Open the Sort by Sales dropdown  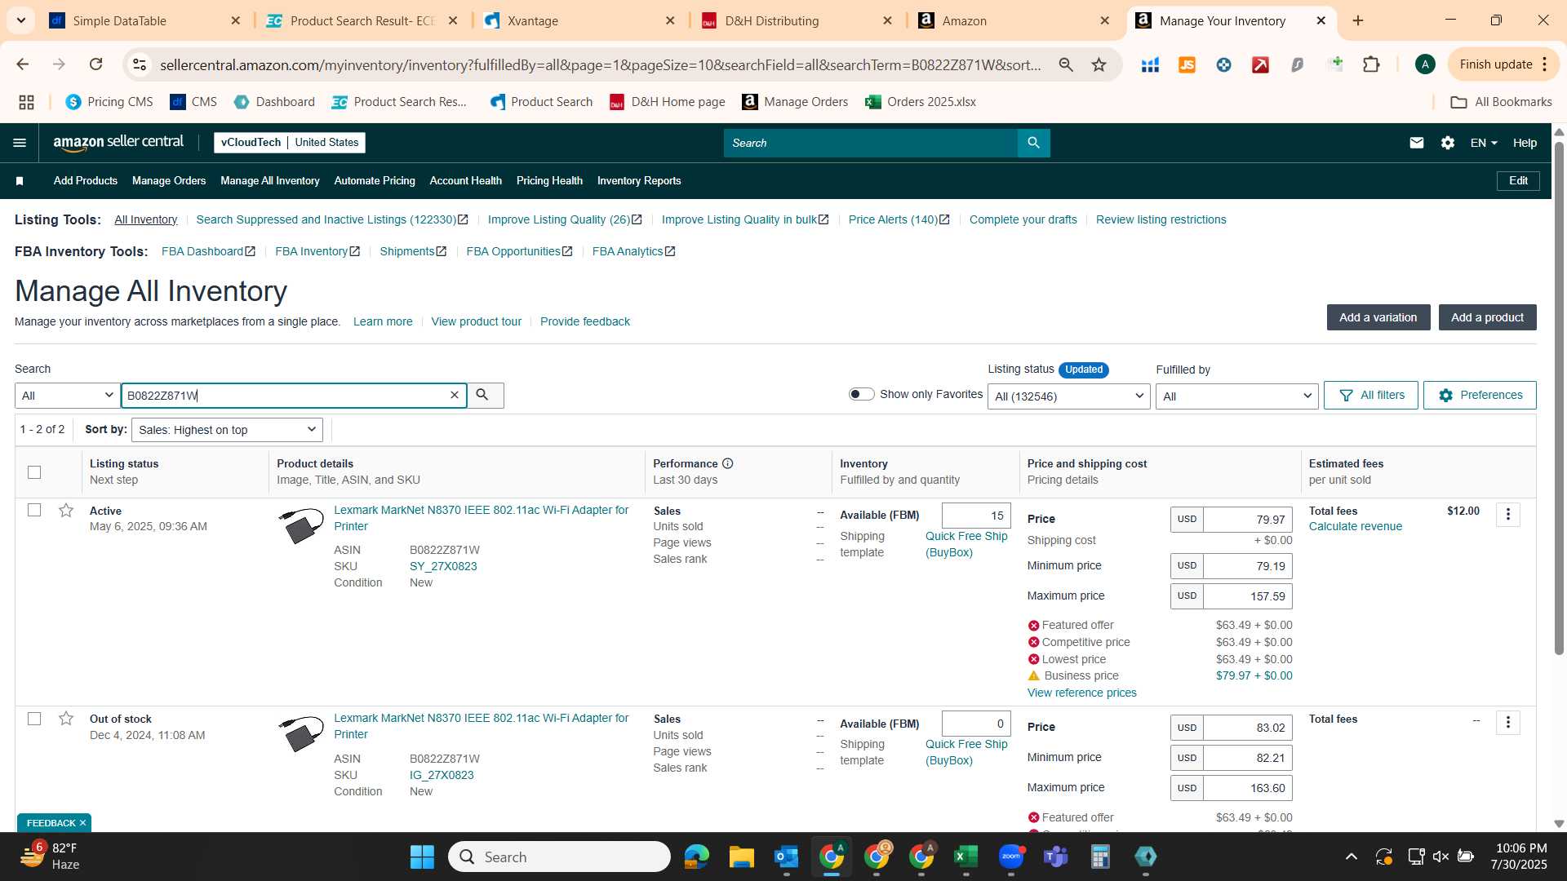point(227,430)
